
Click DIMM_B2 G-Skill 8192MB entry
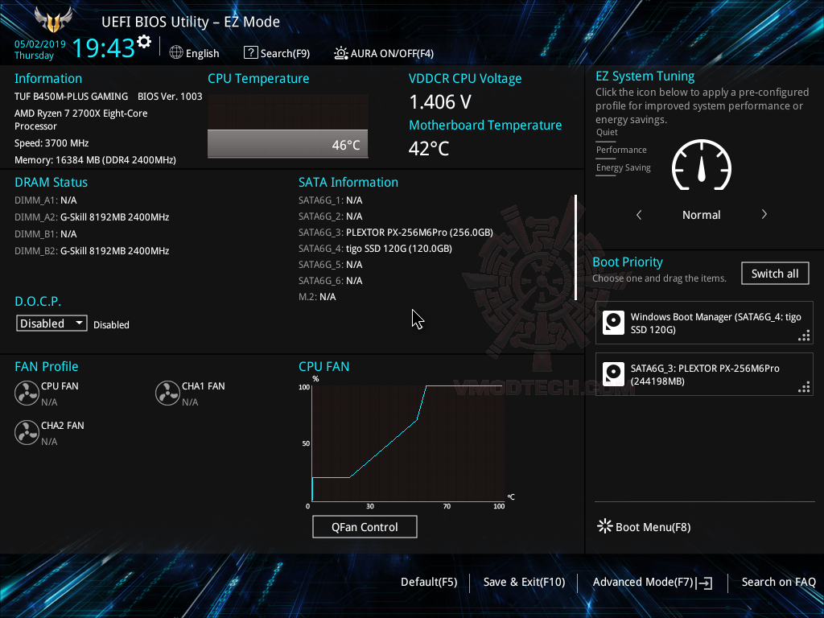pyautogui.click(x=92, y=251)
